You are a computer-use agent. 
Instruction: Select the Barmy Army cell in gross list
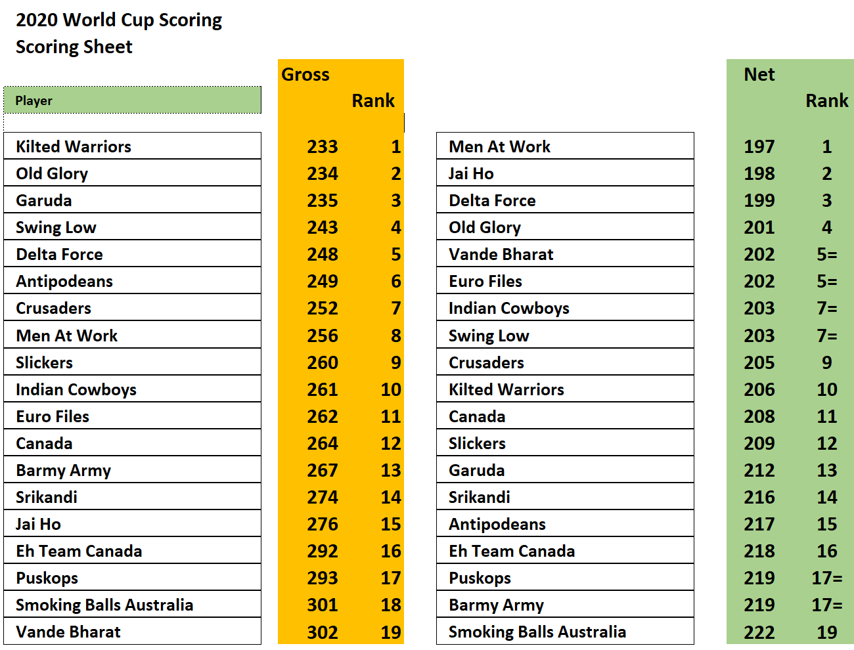(131, 470)
